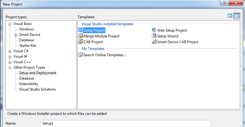Expand the Visual J# node
This screenshot has width=245, height=127.
(10, 57)
